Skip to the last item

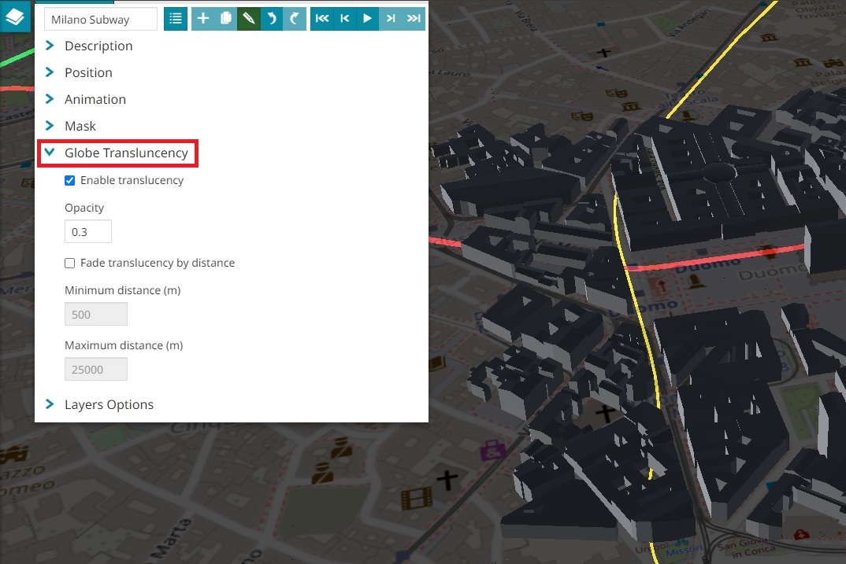(414, 19)
